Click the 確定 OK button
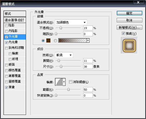This screenshot has height=119, width=146. pyautogui.click(x=129, y=13)
